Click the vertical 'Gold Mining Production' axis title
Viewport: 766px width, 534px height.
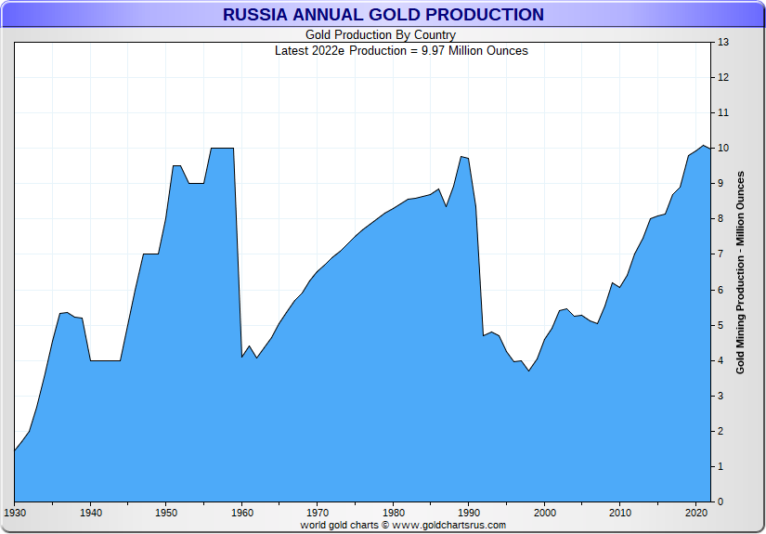coord(740,272)
